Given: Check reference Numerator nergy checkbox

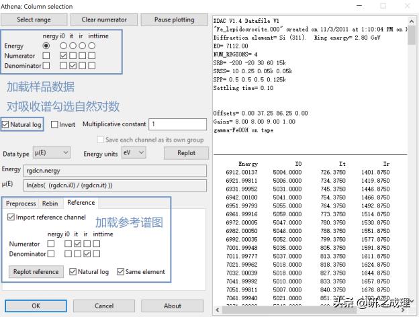Looking at the screenshot, I should tap(51, 244).
